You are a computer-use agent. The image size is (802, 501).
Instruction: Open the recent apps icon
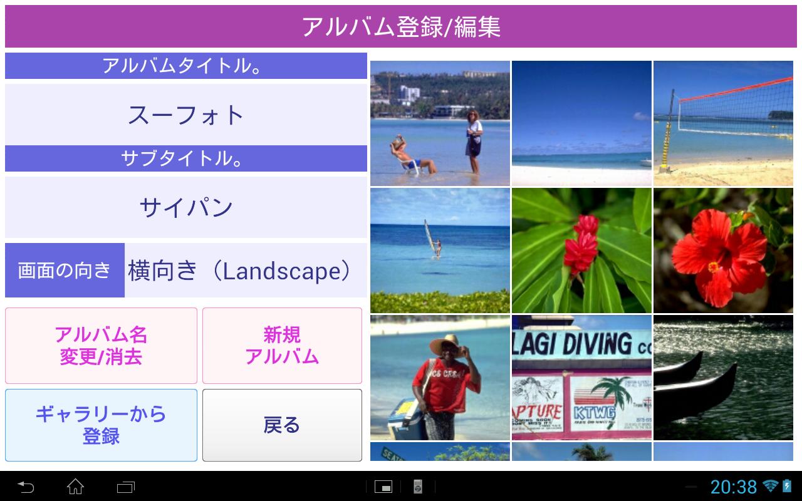[x=126, y=487]
